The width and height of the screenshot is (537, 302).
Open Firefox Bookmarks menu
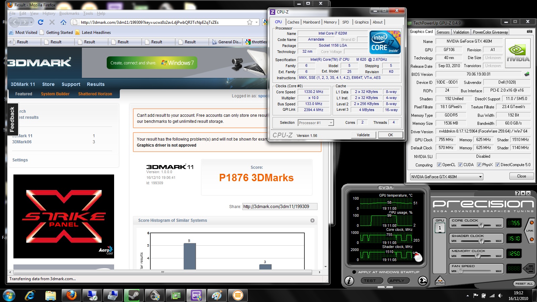coord(69,13)
